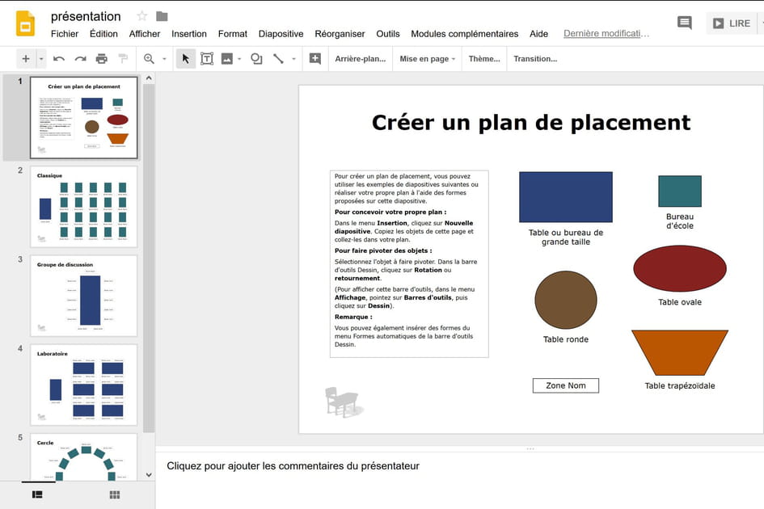
Task: Choose the select cursor tool
Action: pyautogui.click(x=186, y=59)
